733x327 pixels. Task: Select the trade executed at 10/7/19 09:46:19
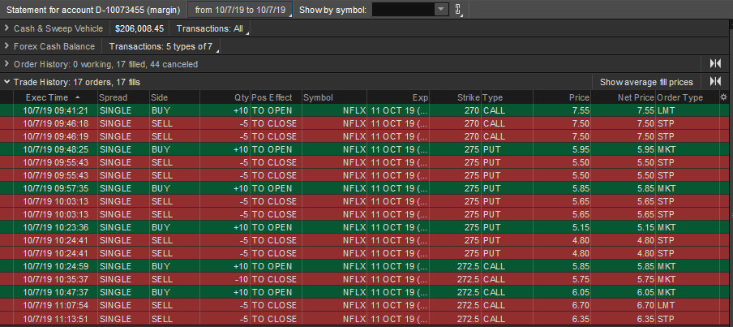(366, 136)
